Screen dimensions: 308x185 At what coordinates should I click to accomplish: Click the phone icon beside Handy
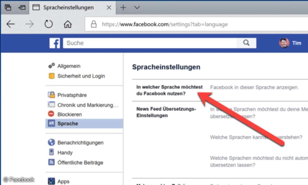[52, 152]
